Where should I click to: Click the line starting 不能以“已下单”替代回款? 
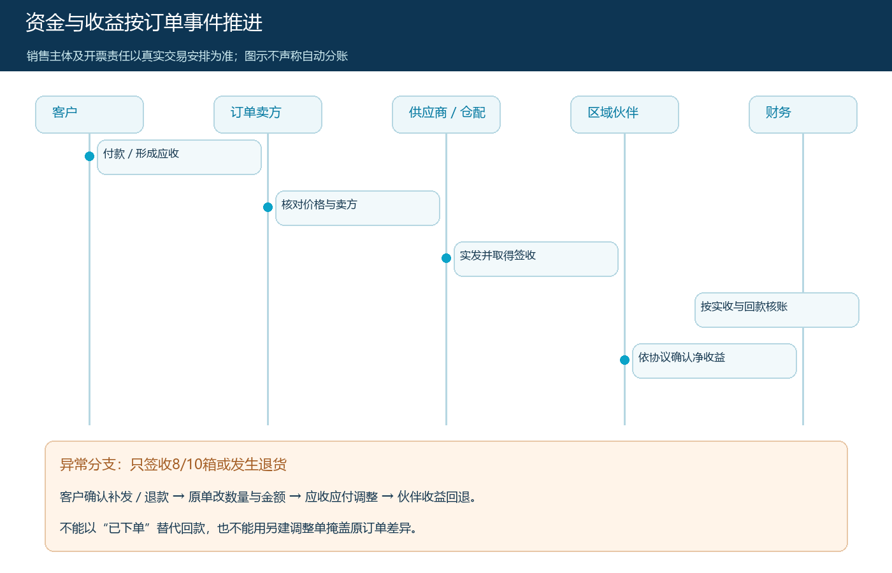(239, 528)
